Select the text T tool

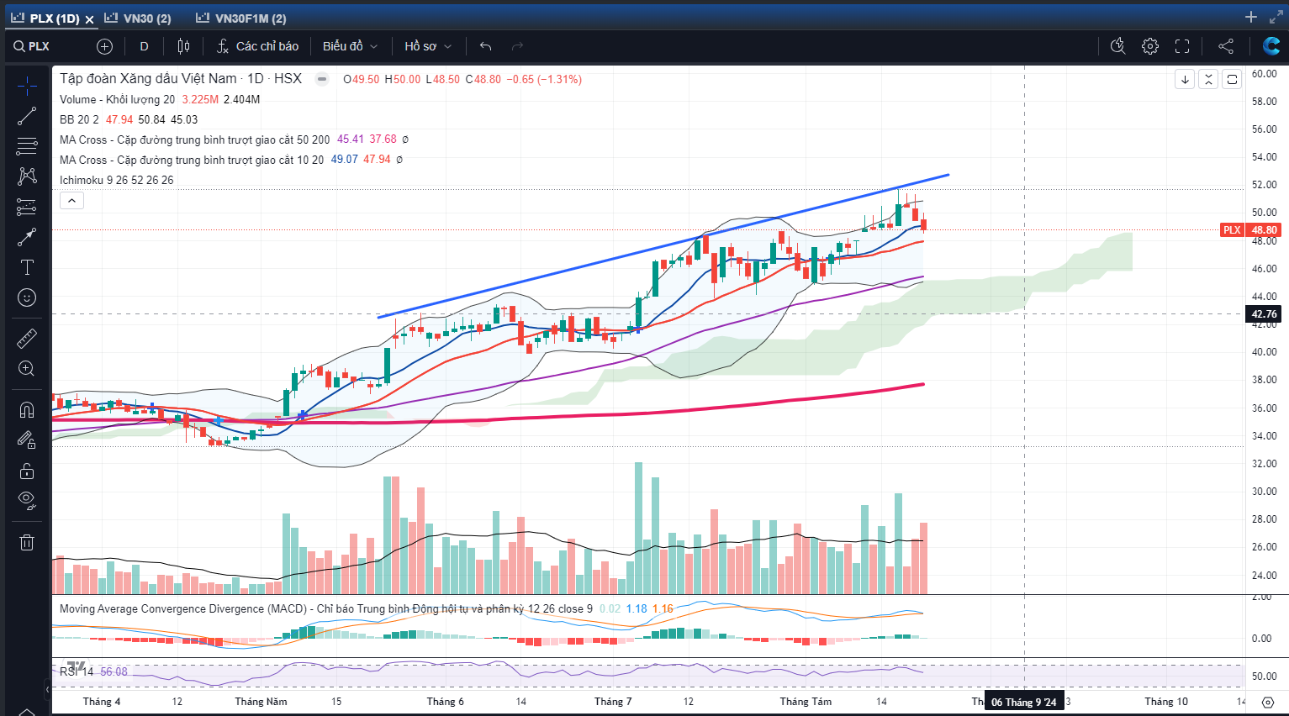(27, 267)
